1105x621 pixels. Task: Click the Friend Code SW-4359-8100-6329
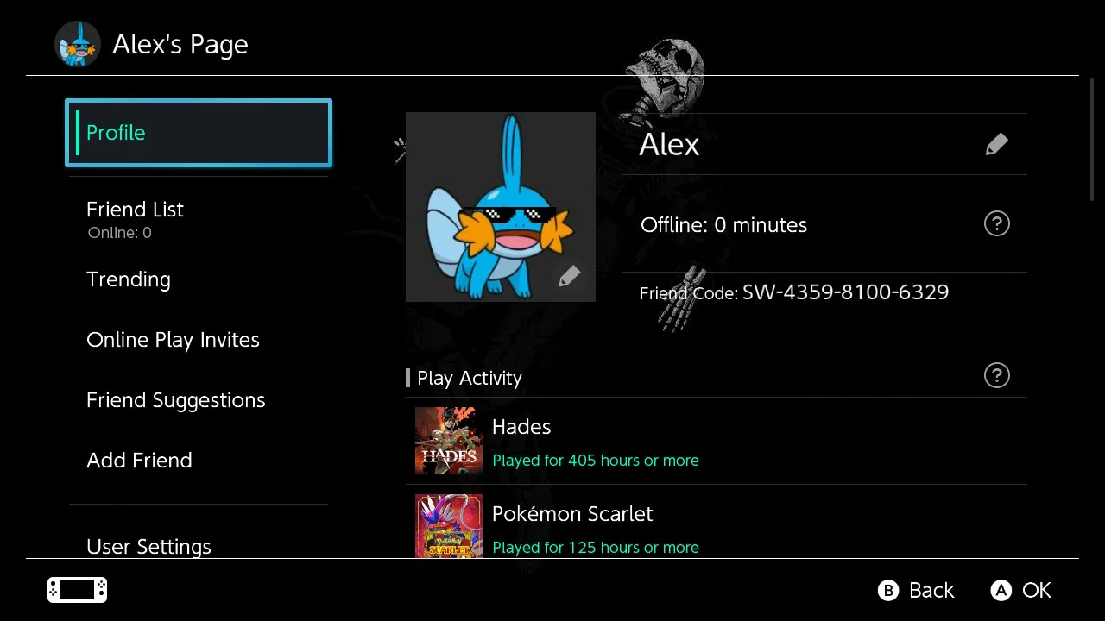pos(794,292)
